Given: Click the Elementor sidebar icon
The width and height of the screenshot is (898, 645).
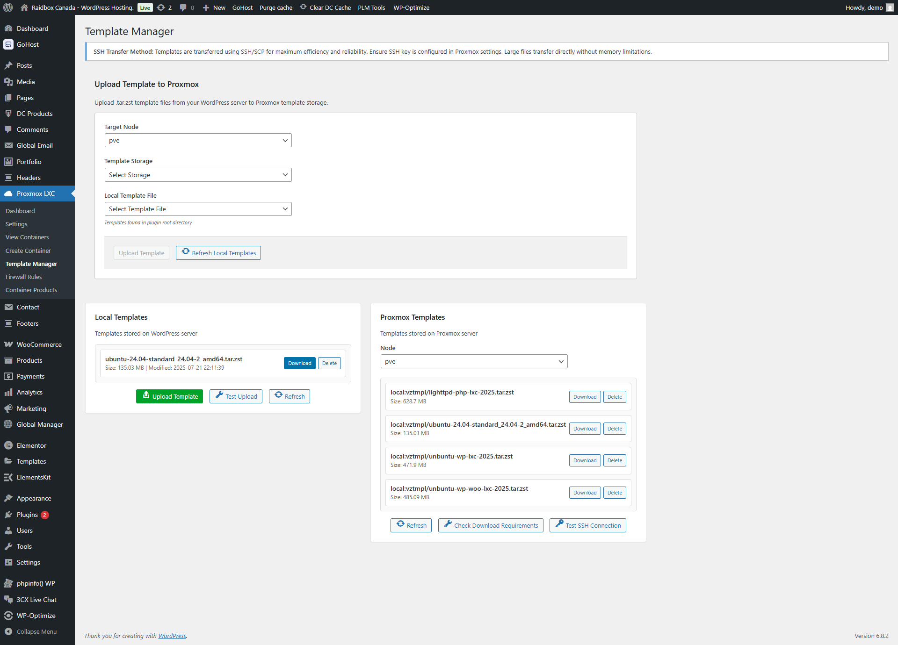Looking at the screenshot, I should [8, 445].
